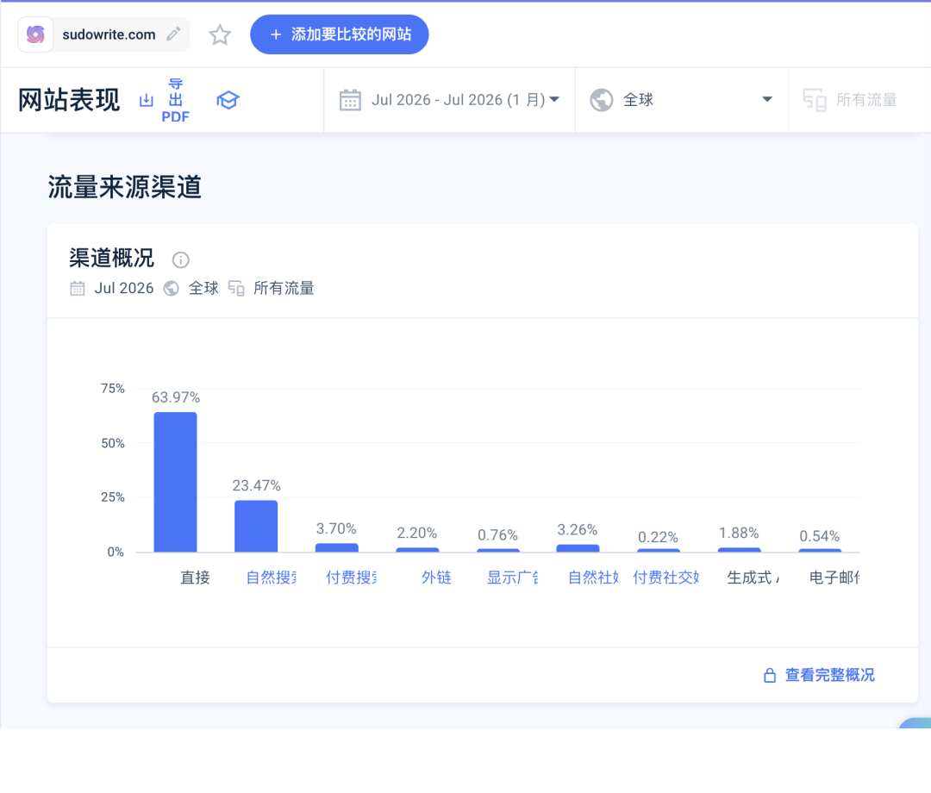Viewport: 931px width, 793px height.
Task: Open 查看完整概况 link
Action: [x=830, y=675]
